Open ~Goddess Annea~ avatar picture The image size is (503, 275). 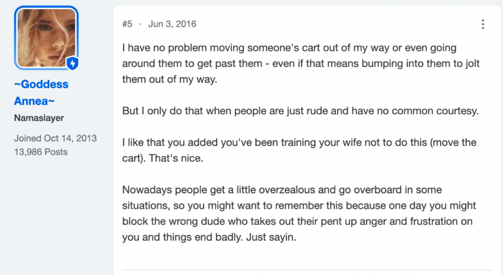[46, 38]
